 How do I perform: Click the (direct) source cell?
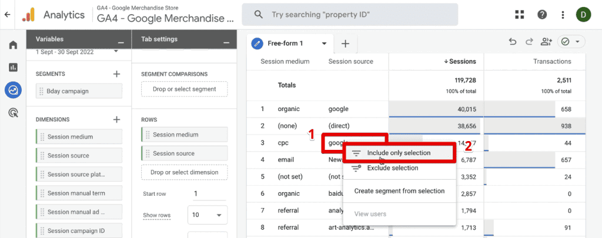(x=339, y=126)
